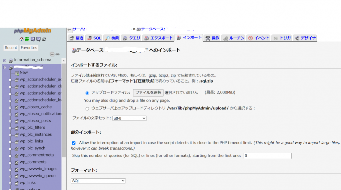
Task: Switch to the 検索 (Search) tab
Action: tap(112, 38)
